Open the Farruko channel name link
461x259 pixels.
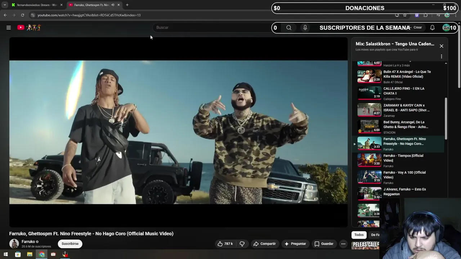point(28,242)
